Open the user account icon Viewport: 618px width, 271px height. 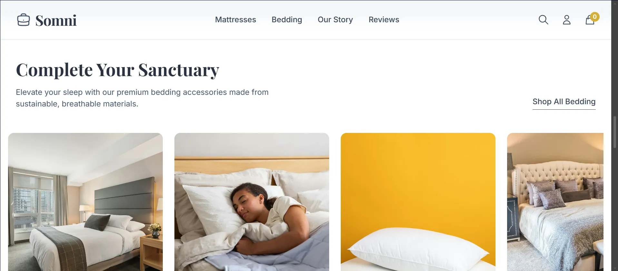pyautogui.click(x=567, y=20)
